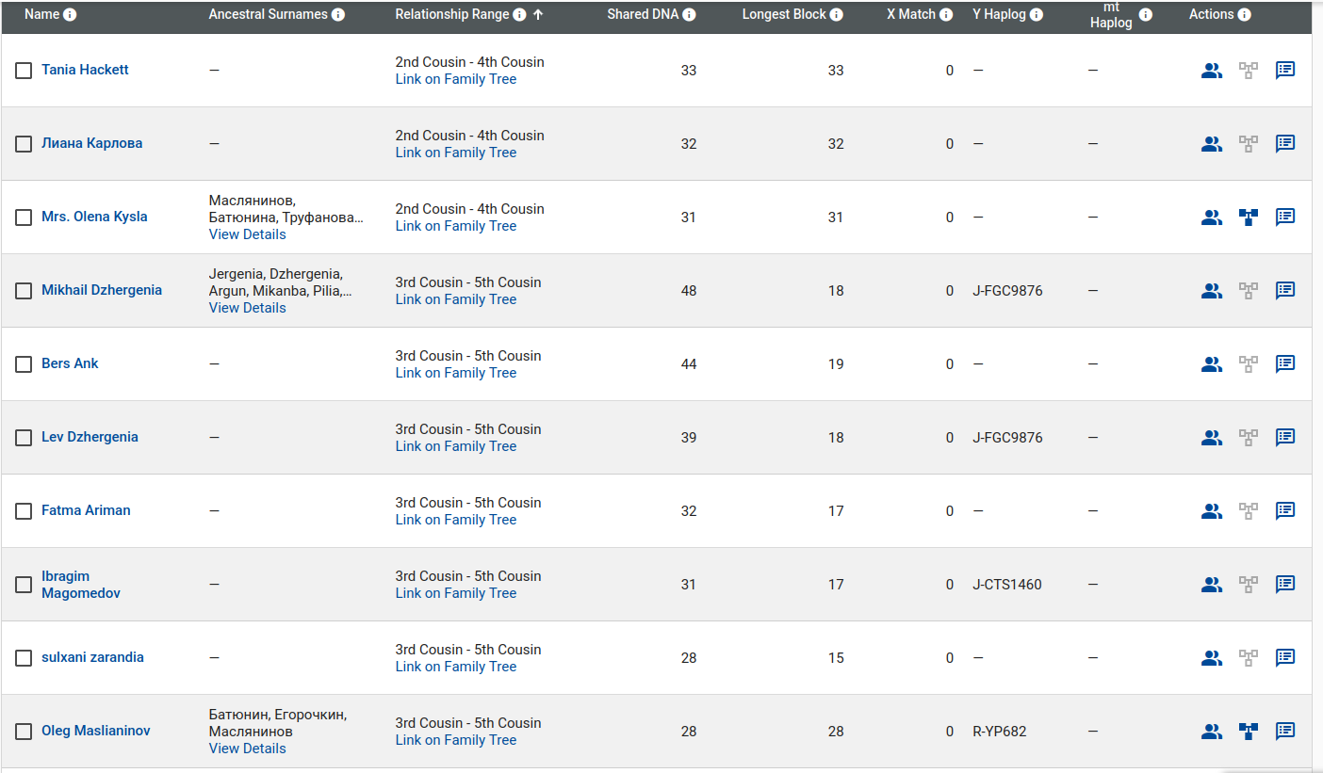
Task: Click info icon next to Name header
Action: pyautogui.click(x=70, y=15)
